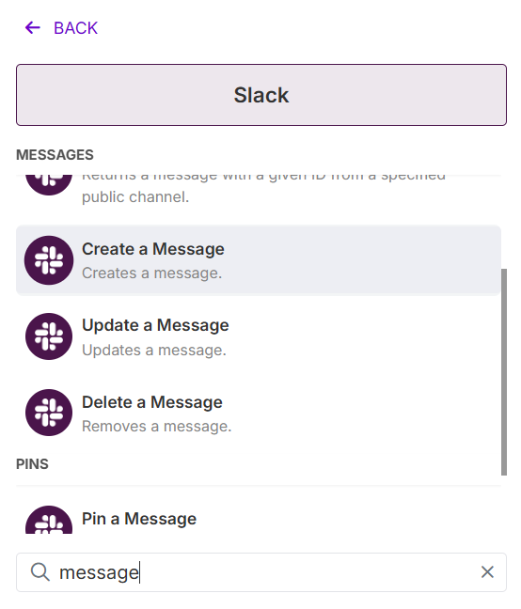Click the module list vertical scrollbar
The width and height of the screenshot is (521, 609).
pyautogui.click(x=504, y=371)
